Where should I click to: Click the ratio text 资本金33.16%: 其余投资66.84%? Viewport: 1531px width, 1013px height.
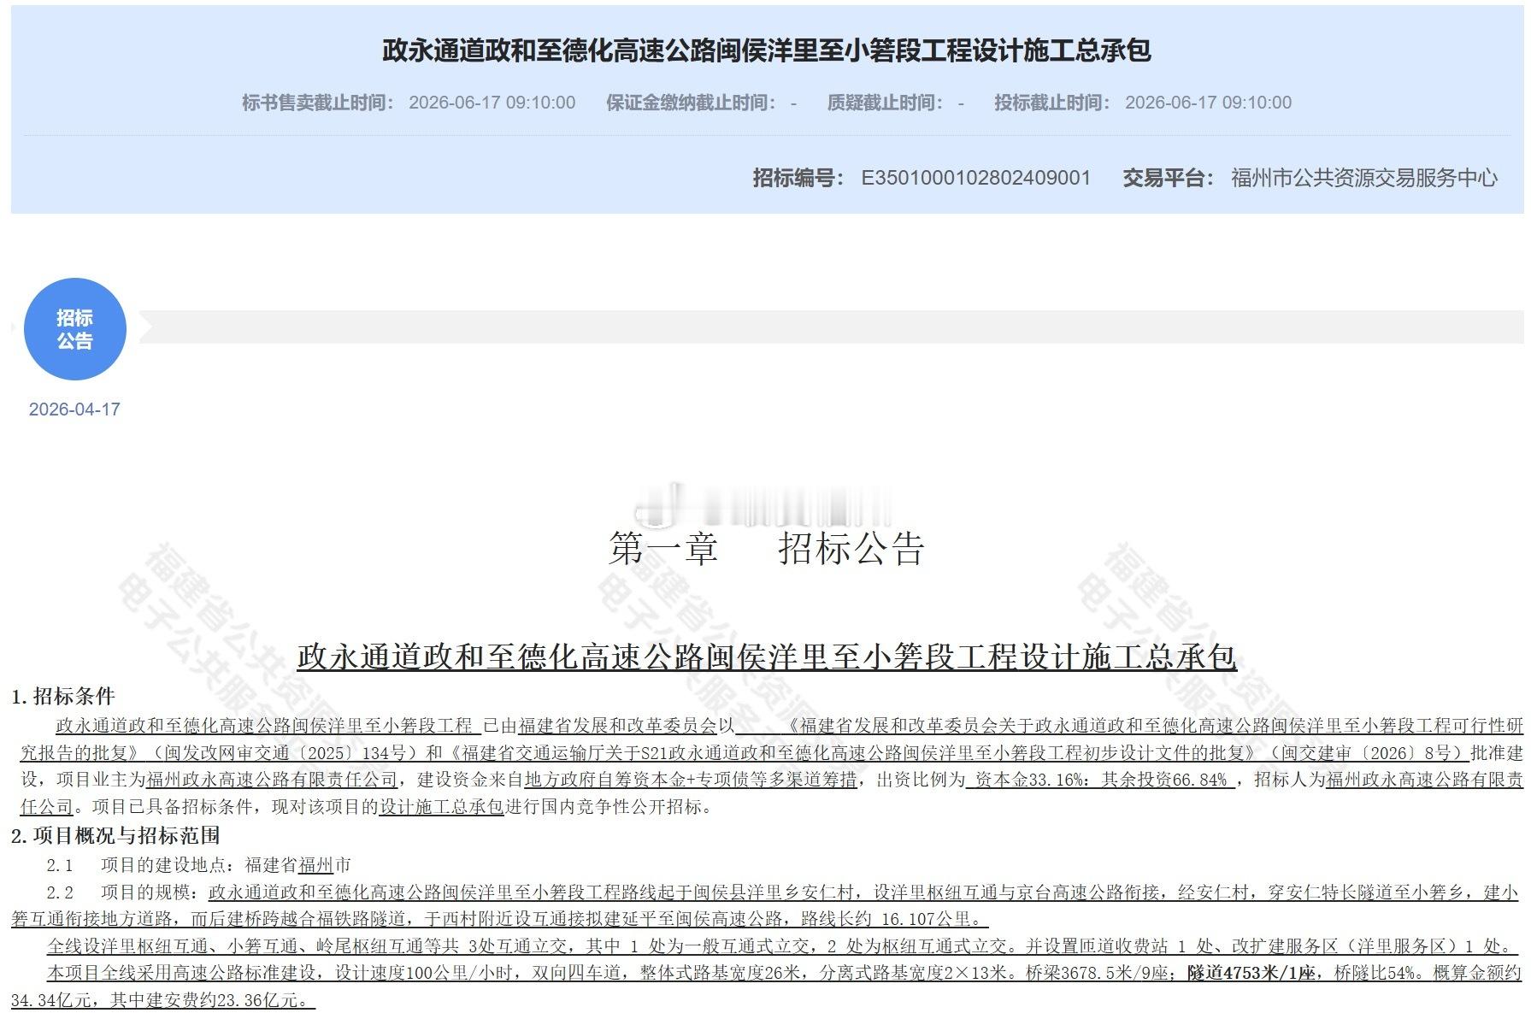(x=1100, y=780)
